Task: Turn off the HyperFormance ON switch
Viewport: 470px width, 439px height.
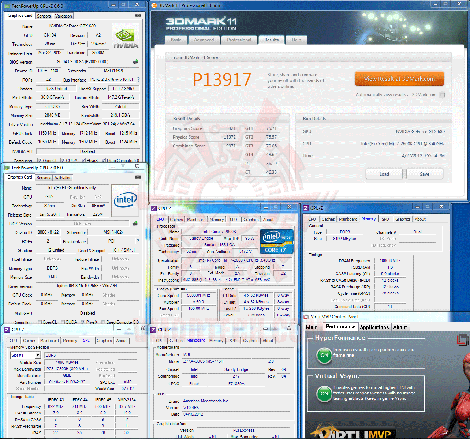Action: (x=324, y=355)
